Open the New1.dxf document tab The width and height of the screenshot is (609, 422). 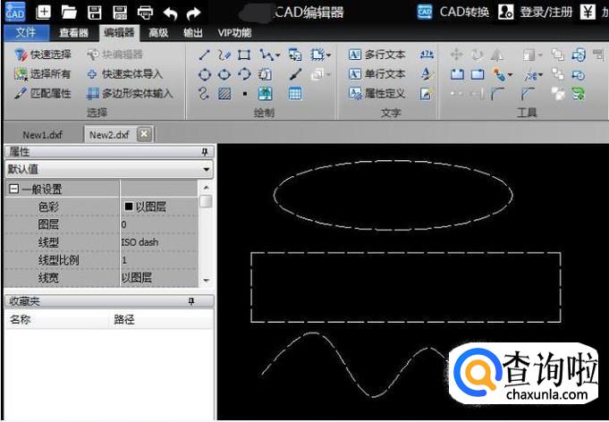coord(38,134)
